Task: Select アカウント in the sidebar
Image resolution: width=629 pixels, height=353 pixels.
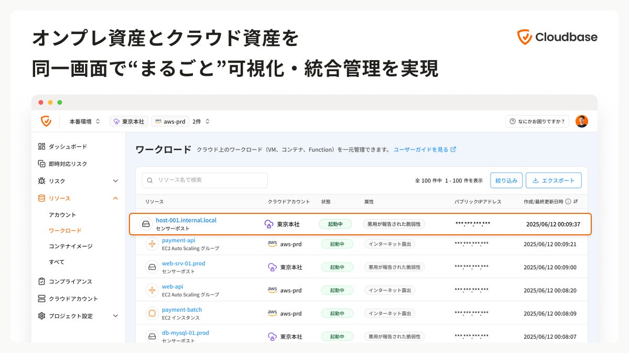Action: coord(62,215)
